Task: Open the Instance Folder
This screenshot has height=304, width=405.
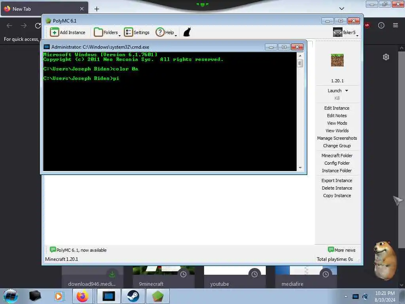Action: [337, 170]
